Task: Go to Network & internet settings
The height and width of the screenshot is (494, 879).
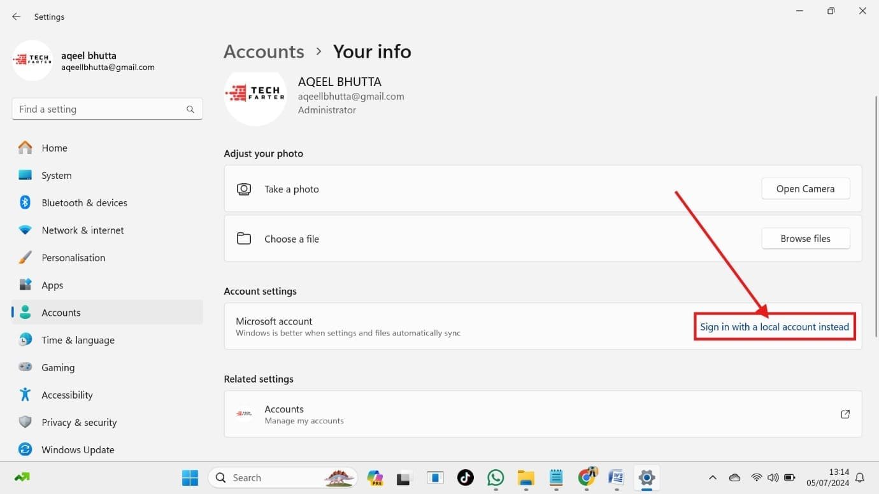Action: pos(82,230)
